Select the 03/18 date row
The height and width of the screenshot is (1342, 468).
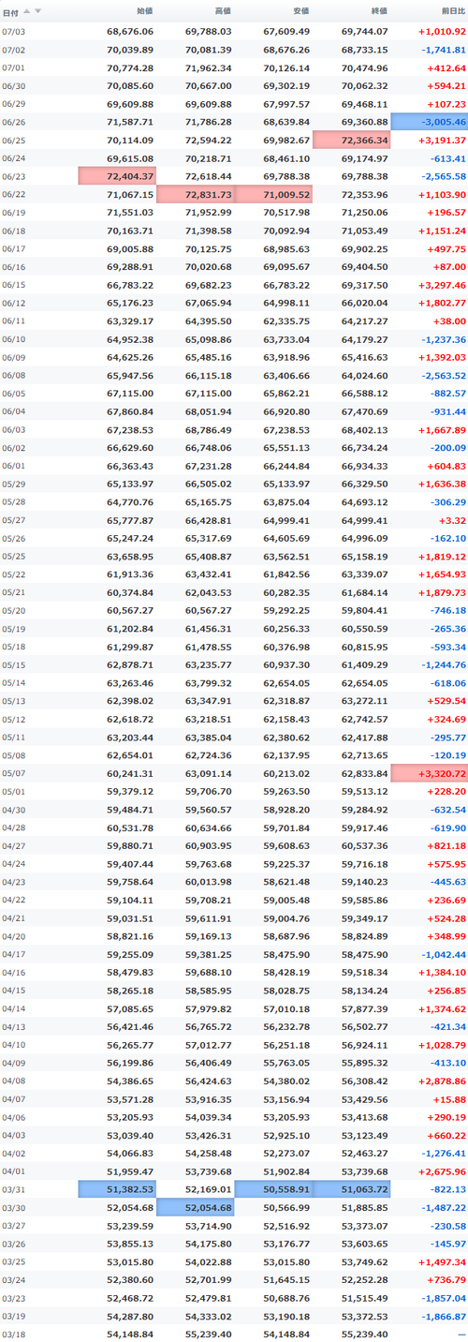234,1334
